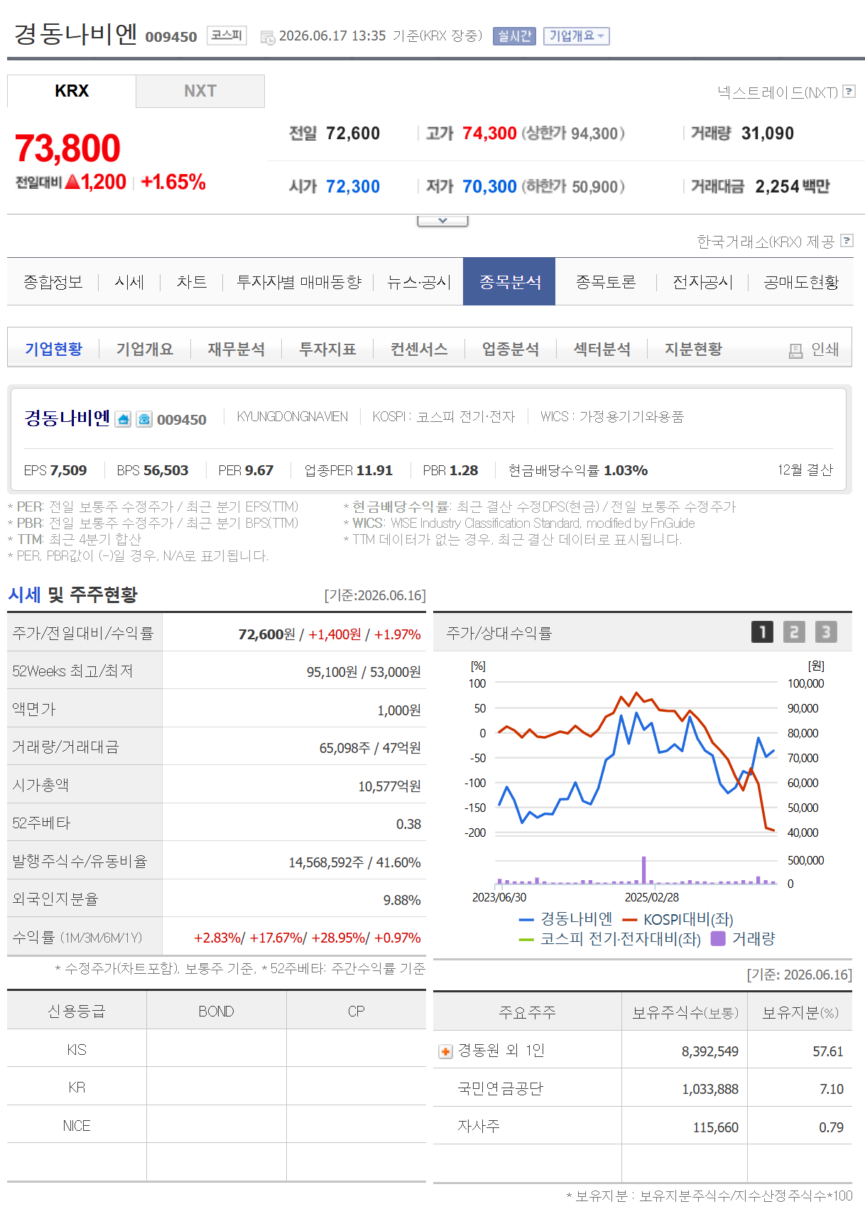This screenshot has height=1209, width=865.
Task: Click the home icon beside 경동나비엔 009450
Action: click(x=124, y=419)
